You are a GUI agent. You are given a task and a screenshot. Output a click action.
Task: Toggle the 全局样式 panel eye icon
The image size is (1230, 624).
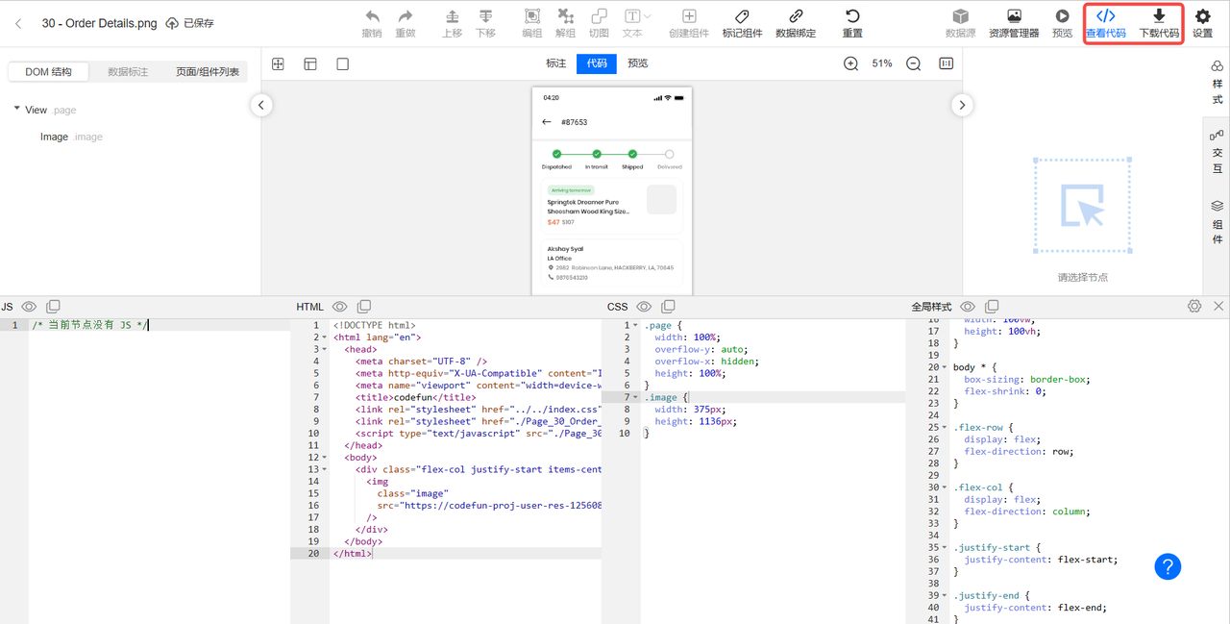pyautogui.click(x=968, y=307)
